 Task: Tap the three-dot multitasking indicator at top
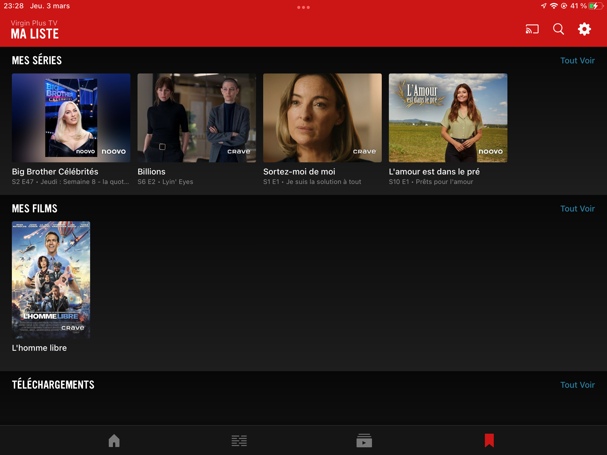303,7
